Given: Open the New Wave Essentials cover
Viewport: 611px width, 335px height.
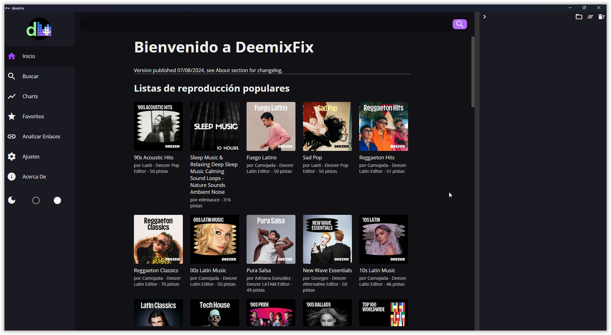Looking at the screenshot, I should [x=327, y=240].
